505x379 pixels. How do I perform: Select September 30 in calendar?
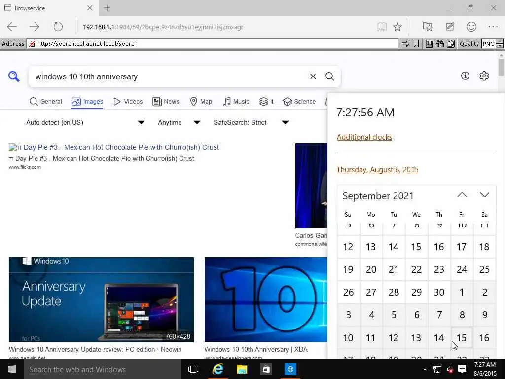pyautogui.click(x=439, y=292)
